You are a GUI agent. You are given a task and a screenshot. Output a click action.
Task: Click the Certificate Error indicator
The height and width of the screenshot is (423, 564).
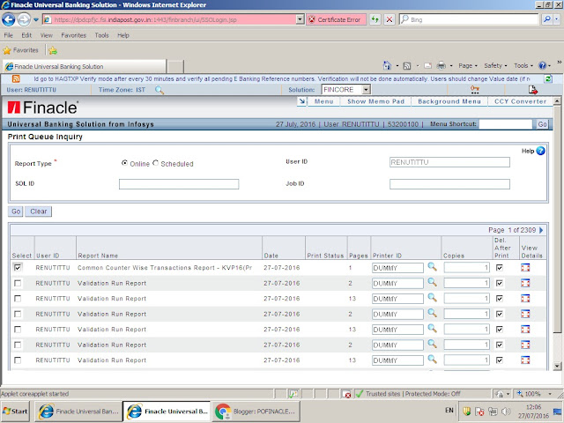tap(337, 19)
